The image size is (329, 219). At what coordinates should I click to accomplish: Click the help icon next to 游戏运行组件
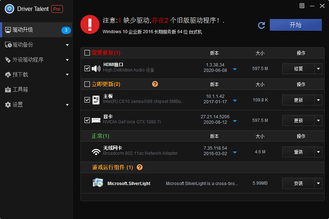(x=140, y=168)
